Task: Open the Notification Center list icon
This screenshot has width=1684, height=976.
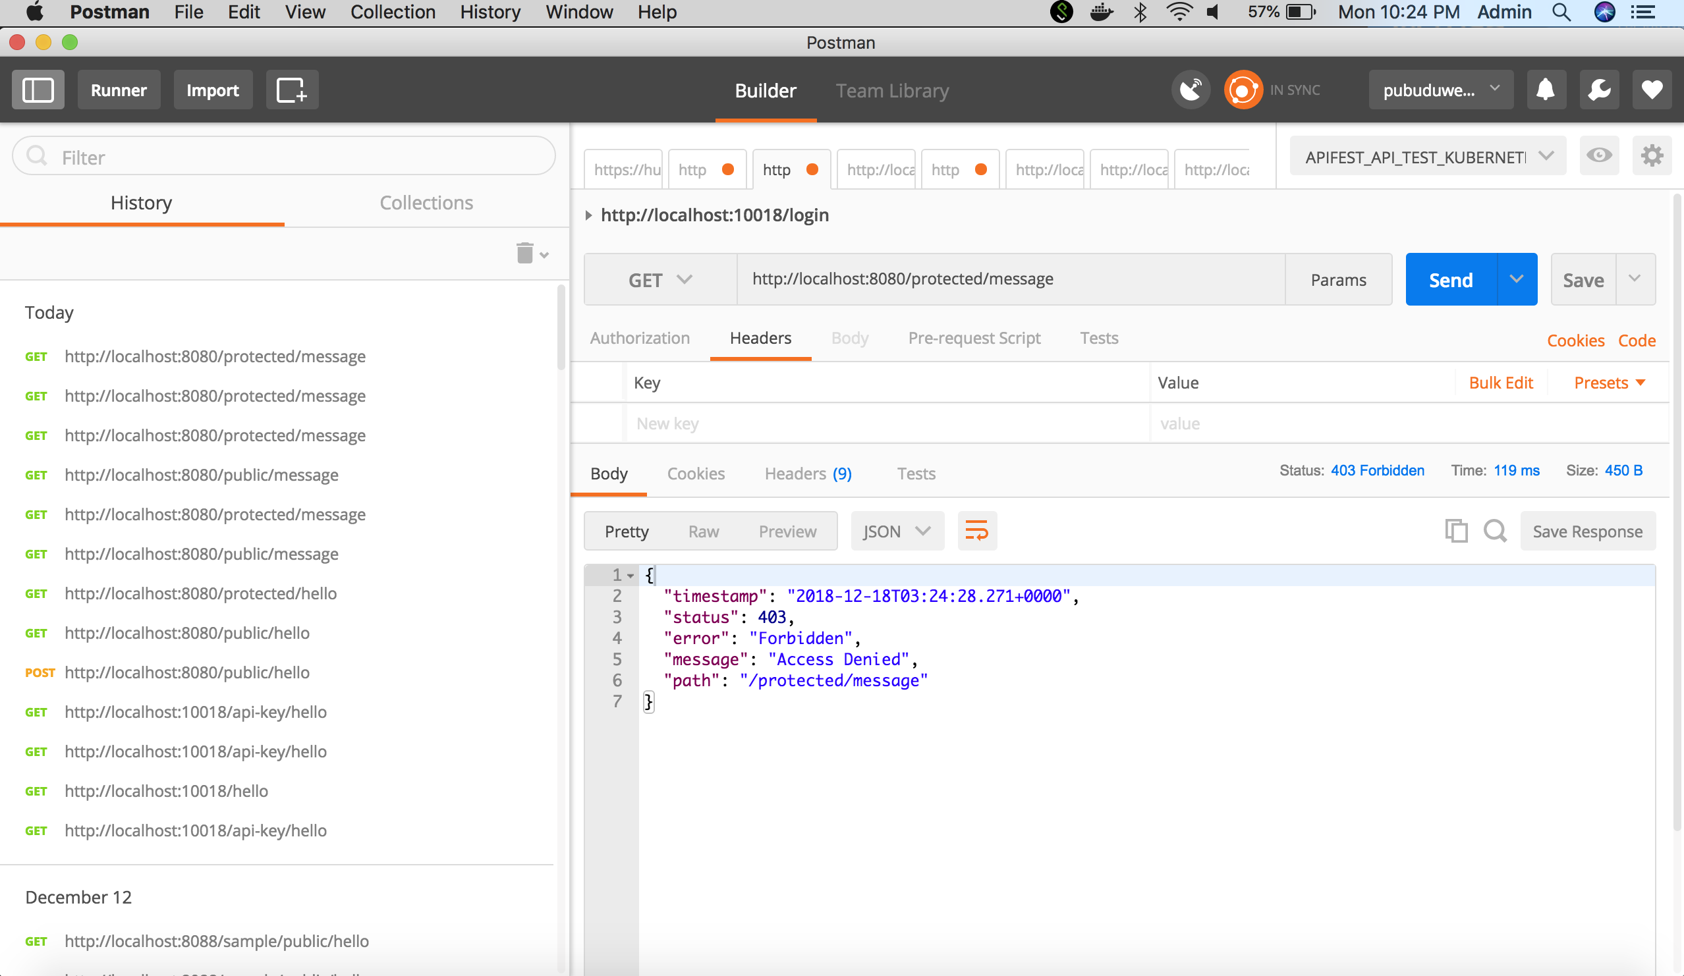Action: pos(1642,12)
